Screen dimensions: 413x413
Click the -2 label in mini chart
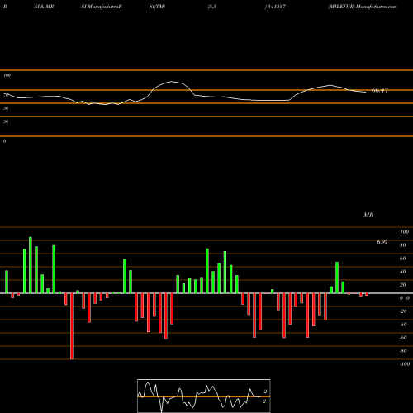pos(265,392)
